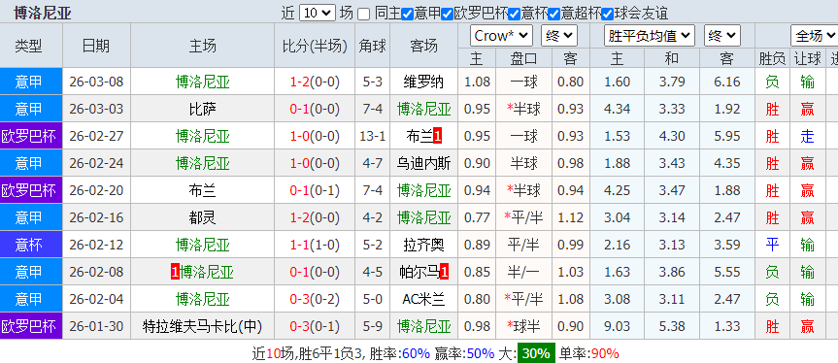Uncheck the 球会友谊 filter checkbox
Screen dimensions: 838x363
[x=607, y=14]
